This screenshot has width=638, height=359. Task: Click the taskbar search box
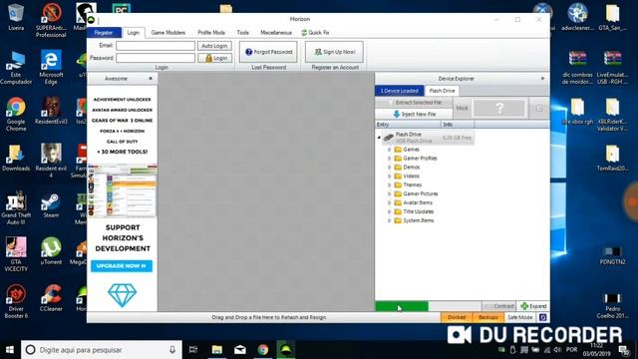102,350
